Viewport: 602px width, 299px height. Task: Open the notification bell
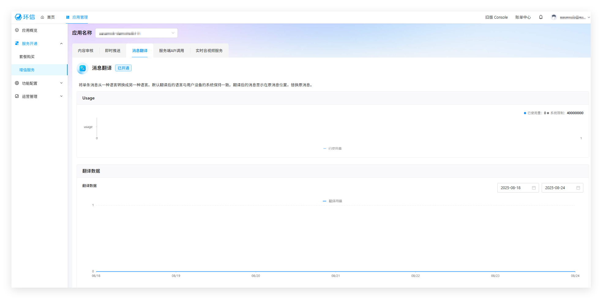[541, 17]
